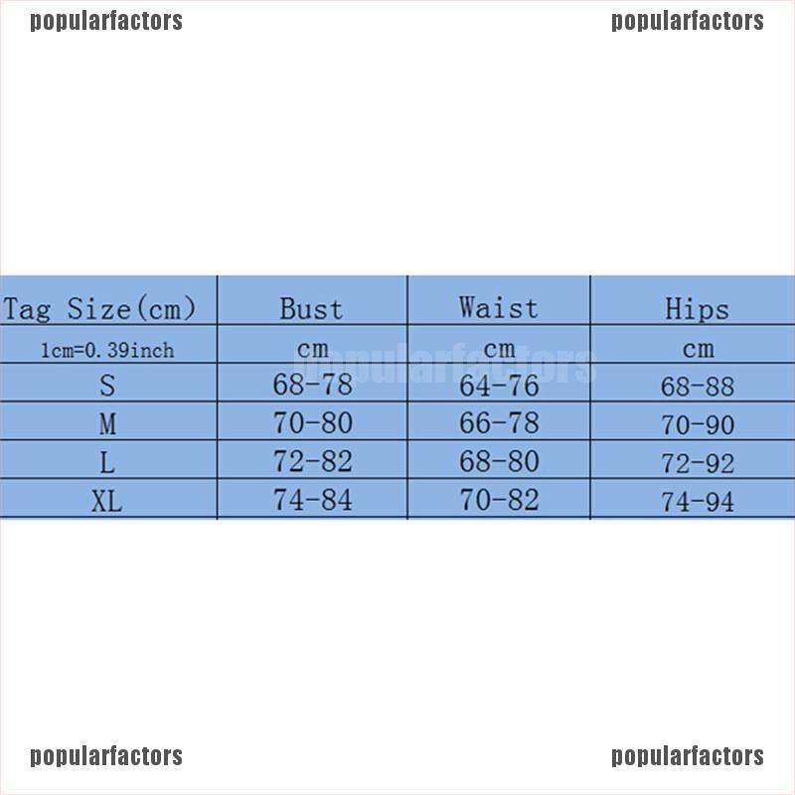Click the Hips column header

pos(697,309)
